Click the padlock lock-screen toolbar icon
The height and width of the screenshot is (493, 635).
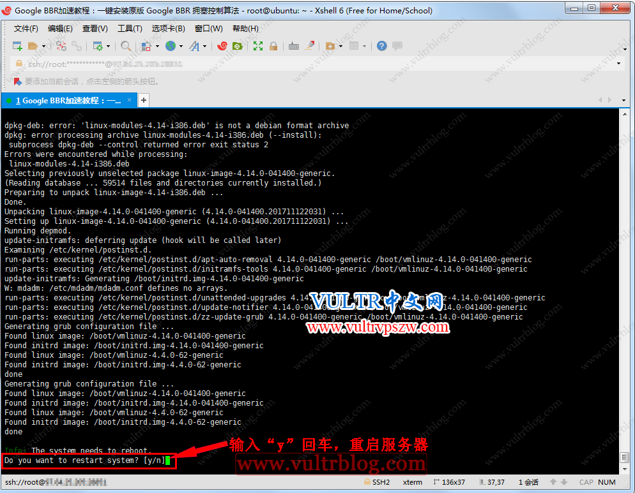[273, 46]
